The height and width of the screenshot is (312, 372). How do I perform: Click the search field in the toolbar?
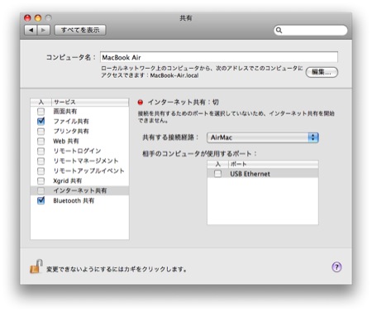click(x=311, y=30)
